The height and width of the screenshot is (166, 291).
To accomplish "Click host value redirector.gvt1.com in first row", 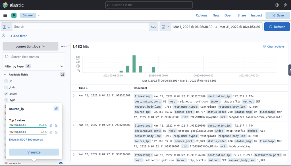I will [193, 101].
